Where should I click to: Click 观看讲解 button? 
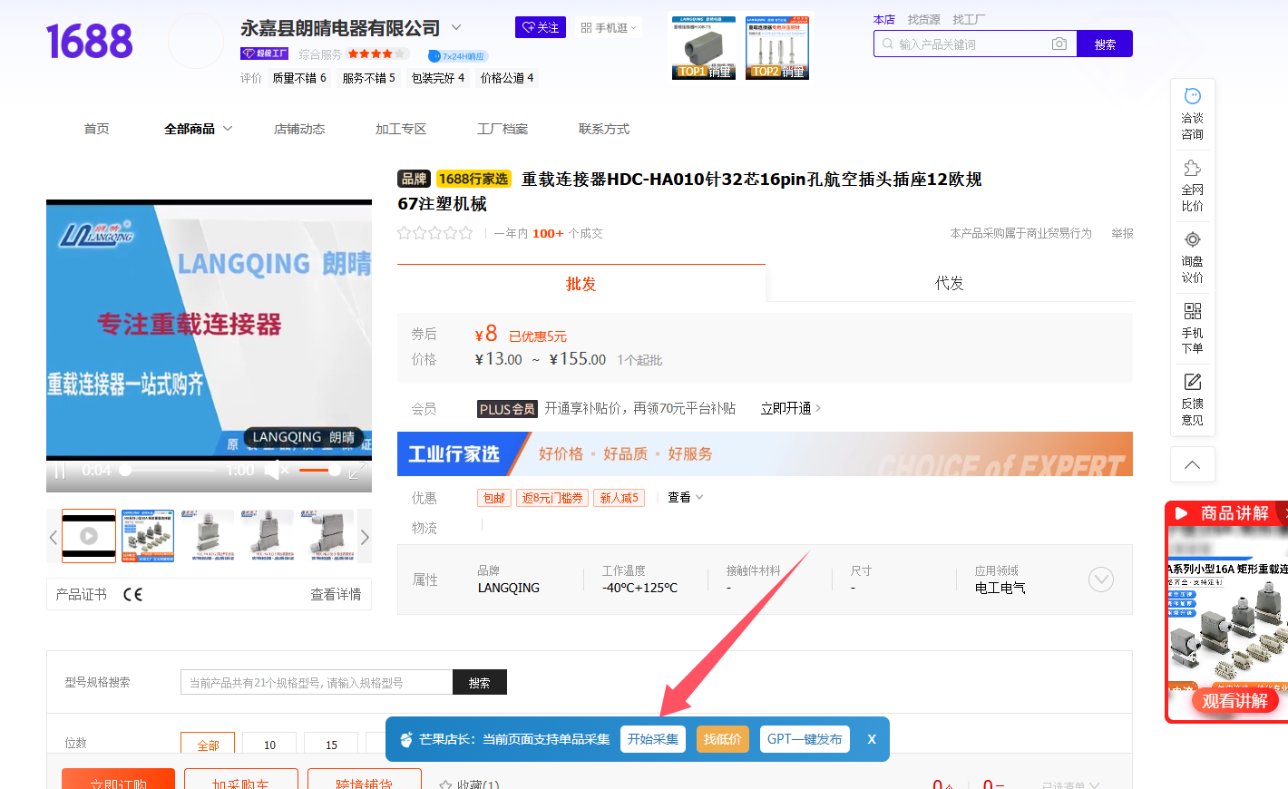point(1234,701)
